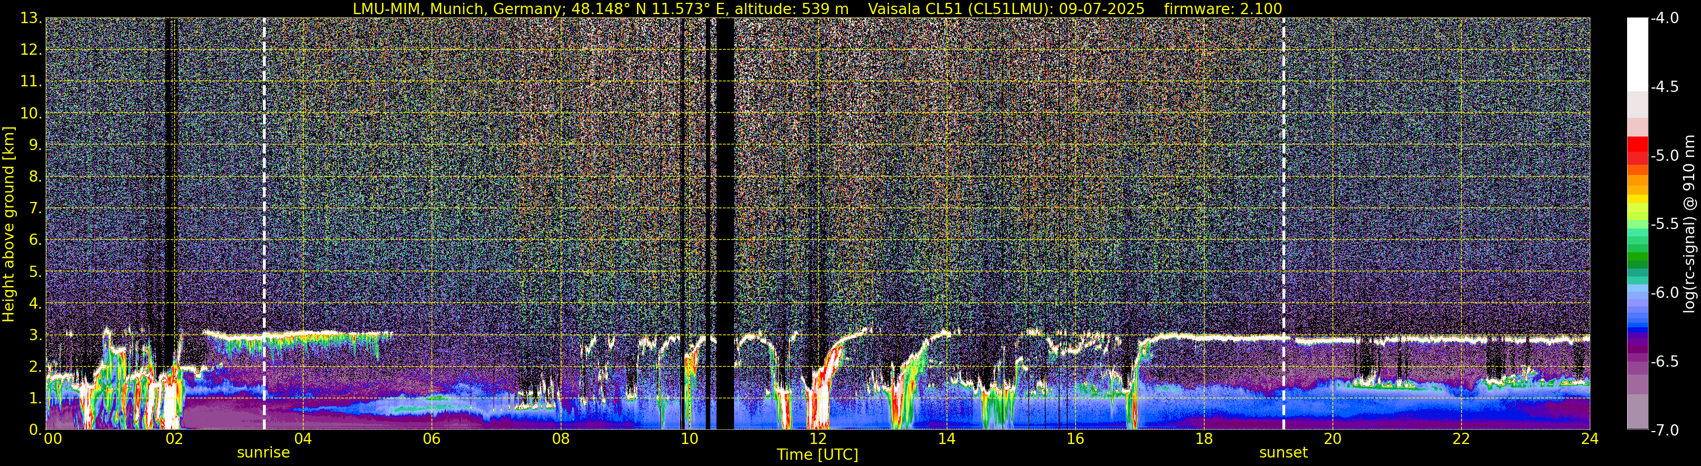The height and width of the screenshot is (466, 1701).
Task: Click the '-6.0' colorbar tick label
Action: click(1665, 293)
